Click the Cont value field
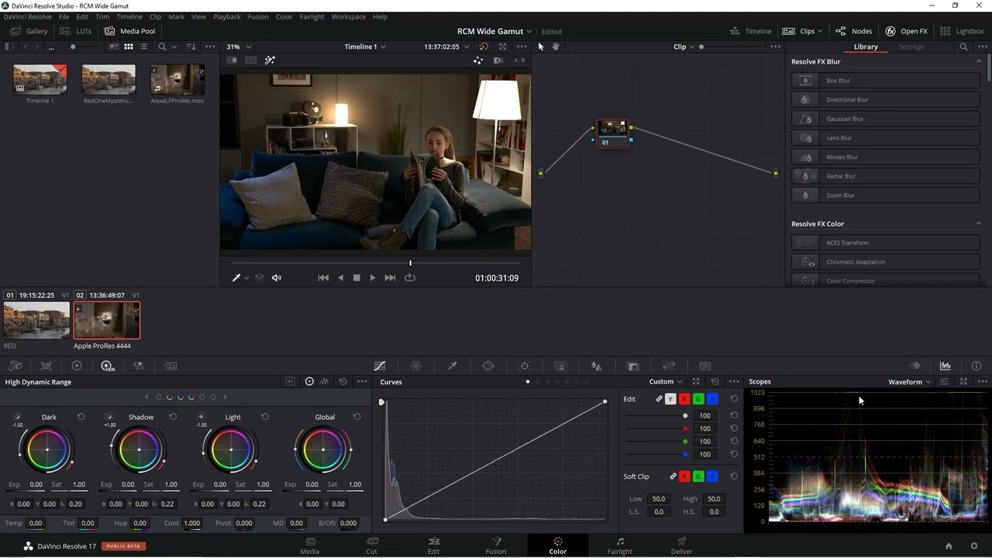Screen dimensions: 992x558 [192, 523]
